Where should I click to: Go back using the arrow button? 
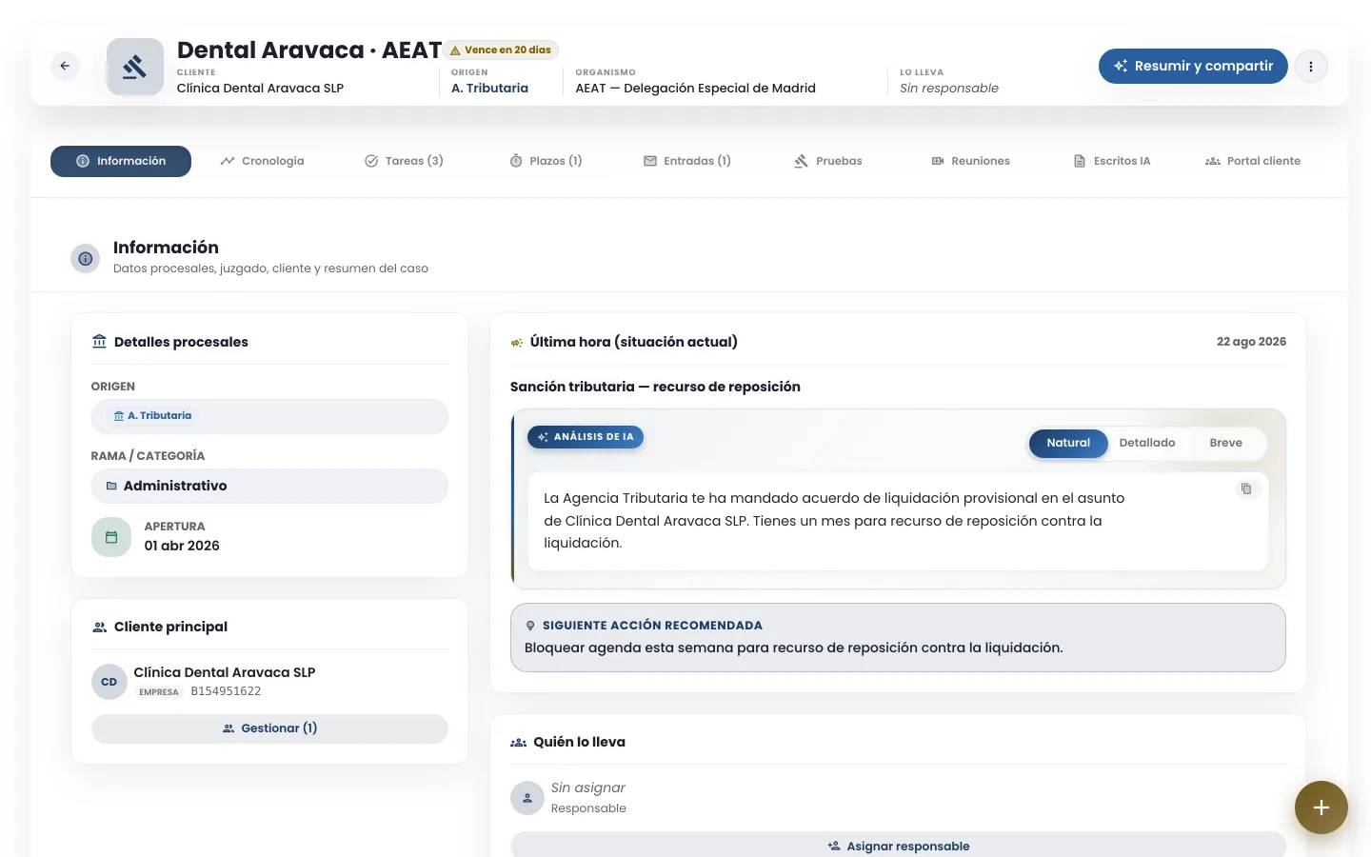pos(65,66)
